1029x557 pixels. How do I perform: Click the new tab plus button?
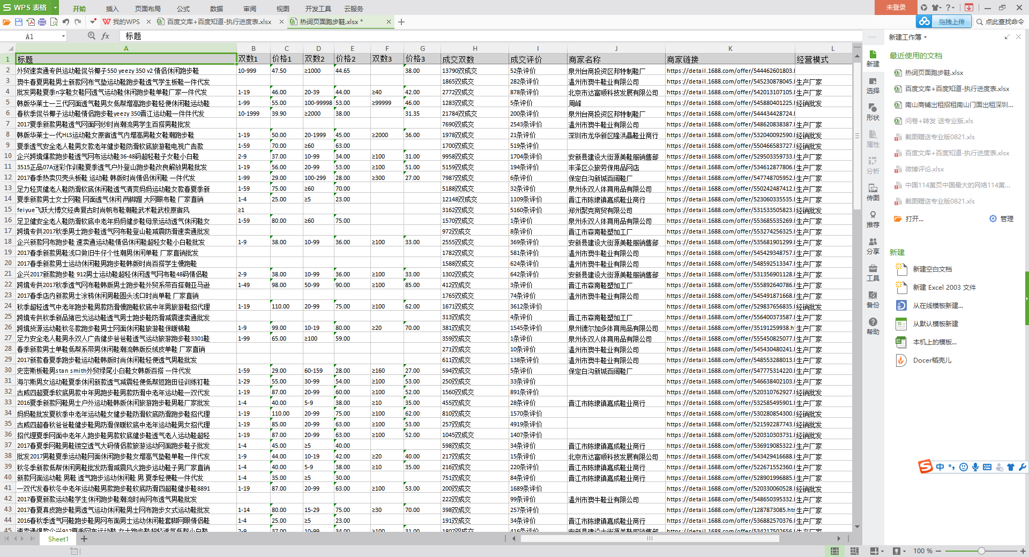point(401,22)
